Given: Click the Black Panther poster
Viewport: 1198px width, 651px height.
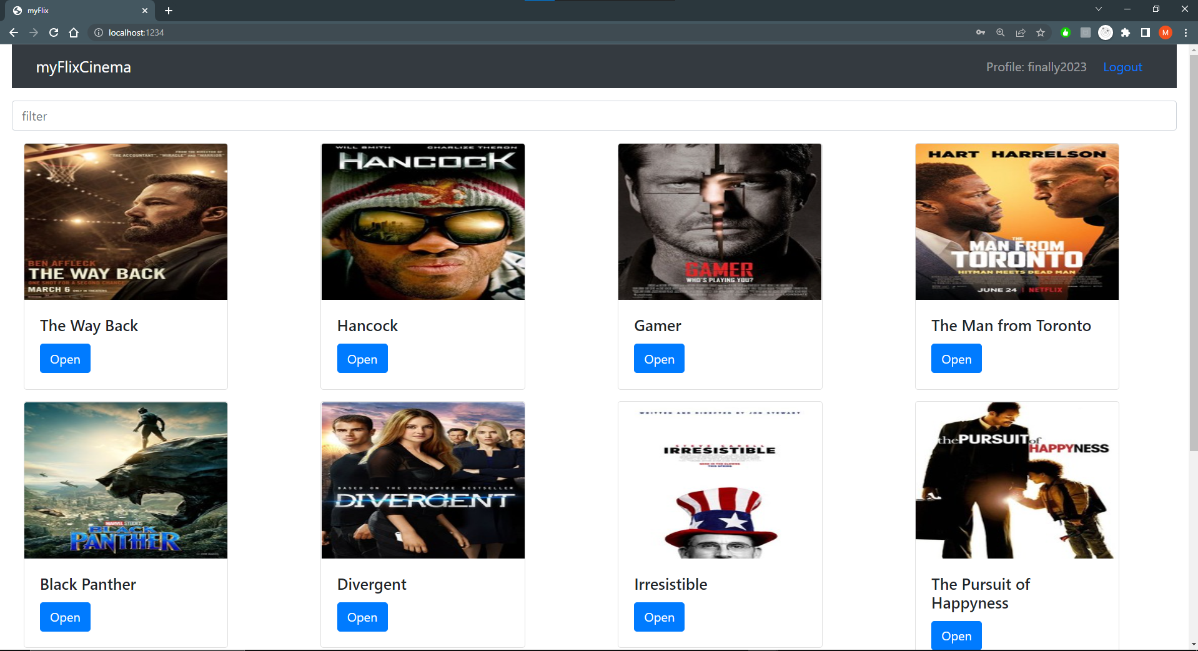Looking at the screenshot, I should (126, 480).
